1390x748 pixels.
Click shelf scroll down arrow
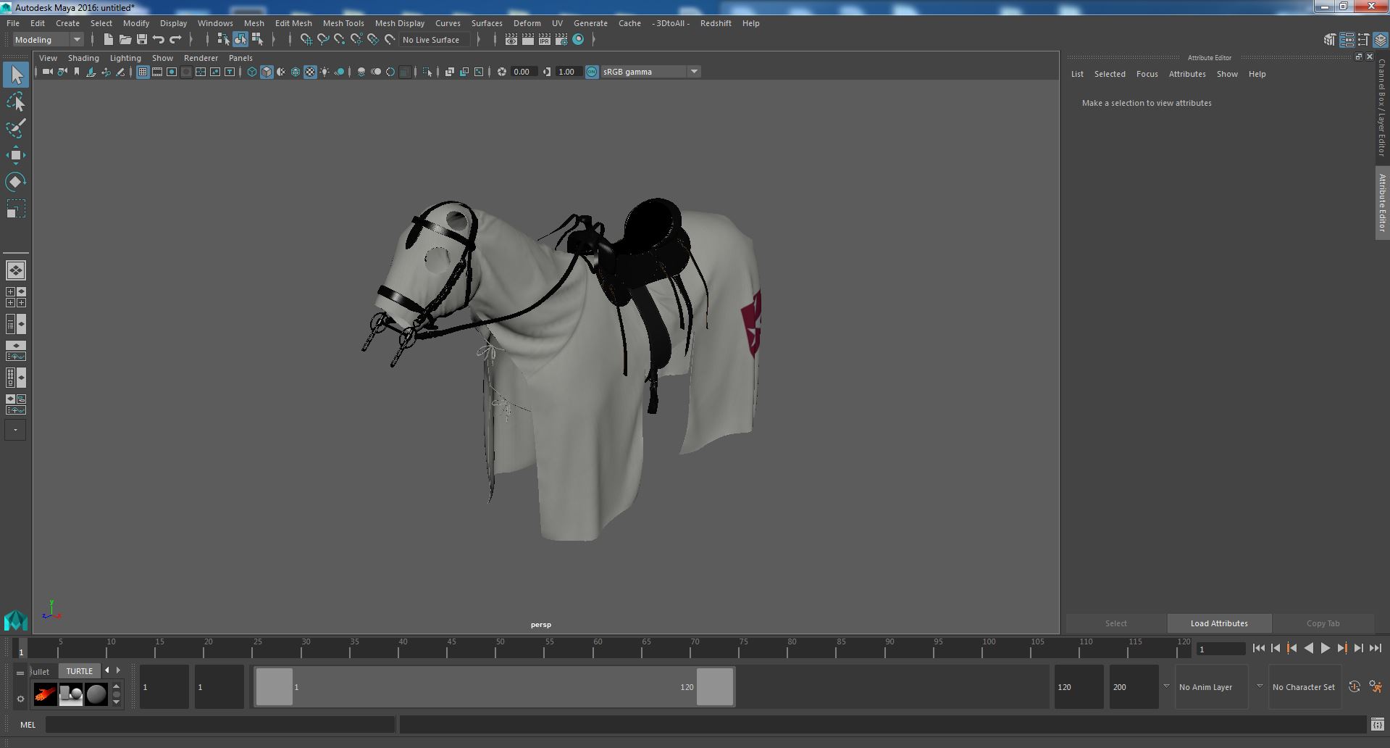[117, 702]
